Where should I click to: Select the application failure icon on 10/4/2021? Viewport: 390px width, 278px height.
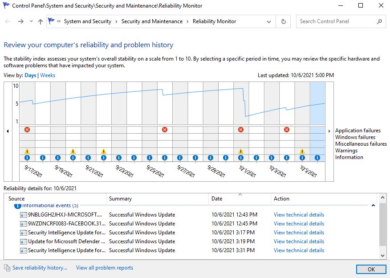[287, 130]
